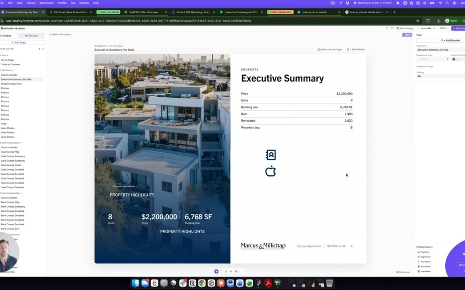The image size is (465, 290).
Task: Open Property Overview page in outline
Action: click(x=11, y=84)
